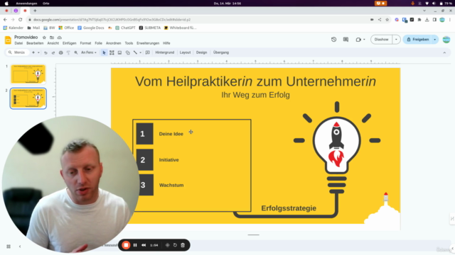Select slide 2 thumbnail
This screenshot has width=455, height=255.
[x=28, y=98]
